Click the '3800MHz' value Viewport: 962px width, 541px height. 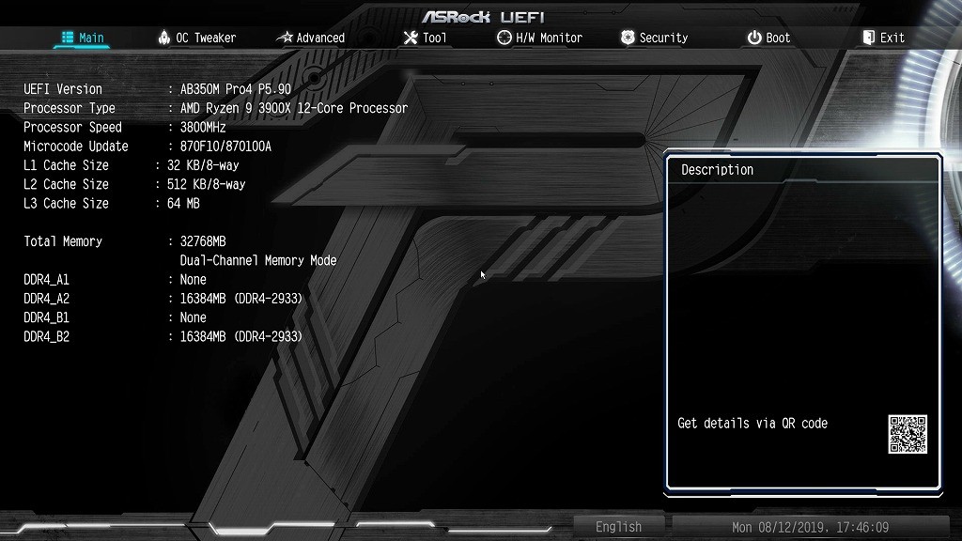(x=203, y=127)
